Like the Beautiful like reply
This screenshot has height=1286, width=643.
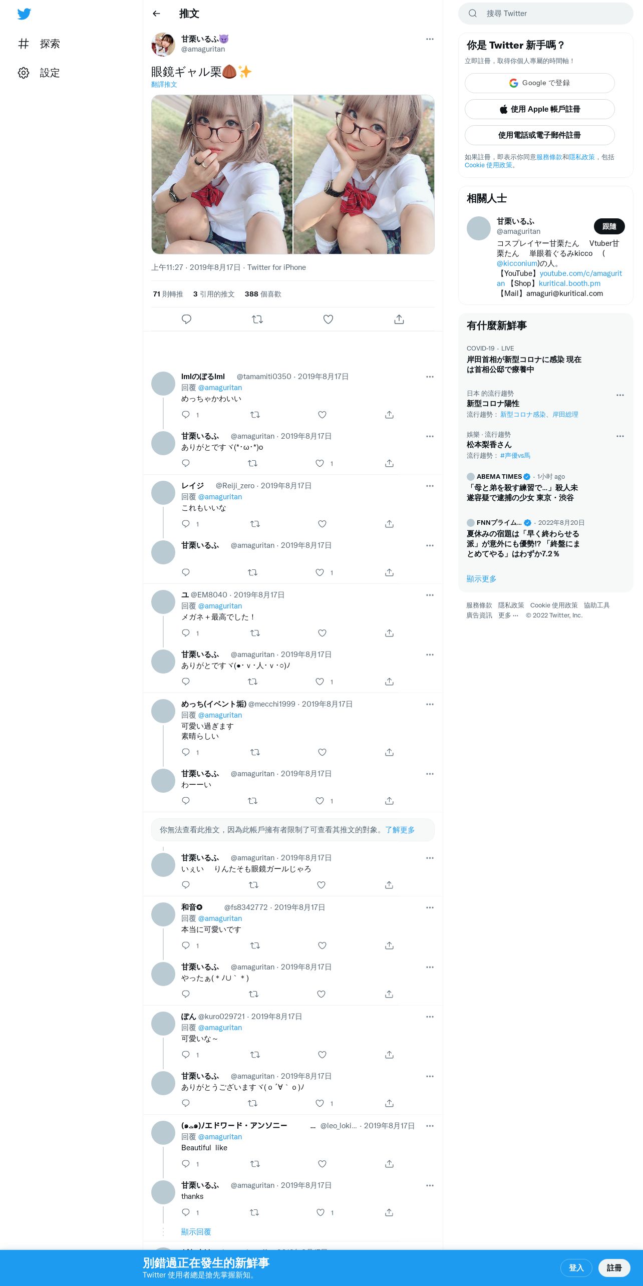(322, 1164)
